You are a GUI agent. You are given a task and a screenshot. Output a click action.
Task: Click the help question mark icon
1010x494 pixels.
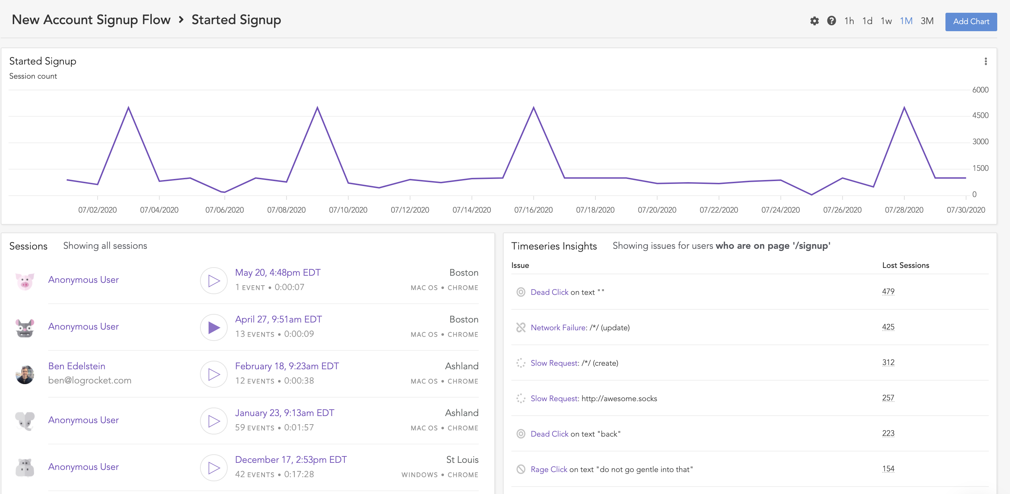coord(831,21)
